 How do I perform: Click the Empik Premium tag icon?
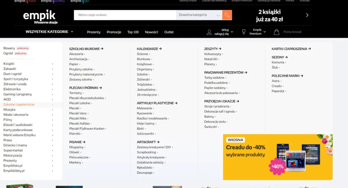pos(243,32)
